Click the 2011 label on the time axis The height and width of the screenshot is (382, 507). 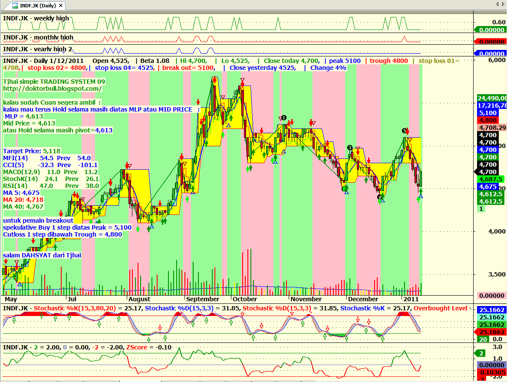(x=411, y=299)
